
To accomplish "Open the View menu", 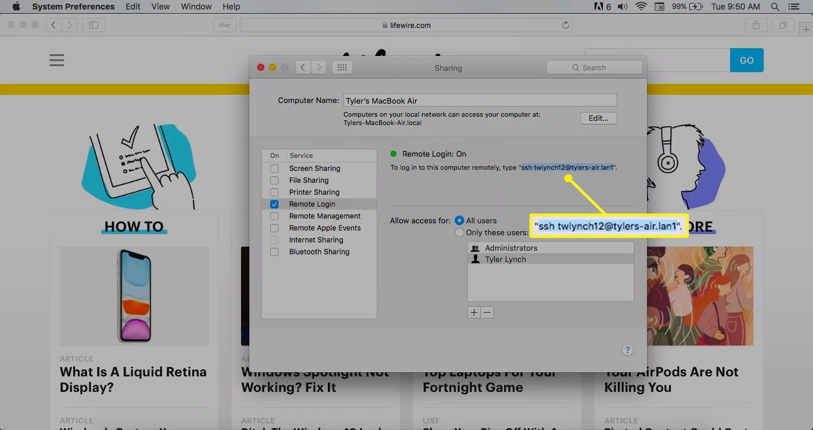I will click(161, 7).
